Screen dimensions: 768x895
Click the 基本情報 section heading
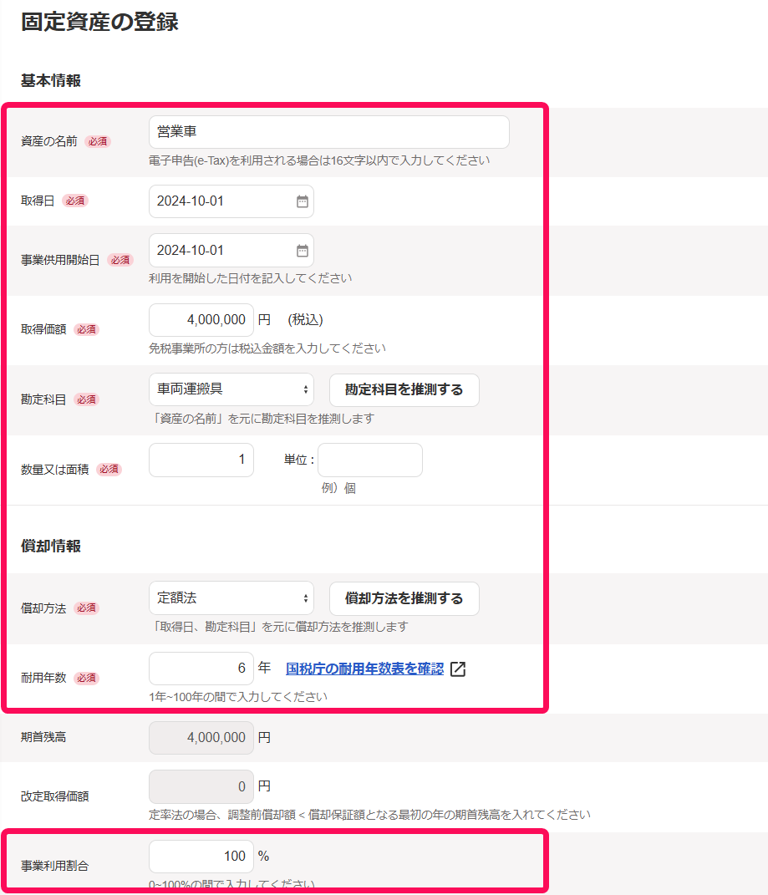[x=51, y=81]
